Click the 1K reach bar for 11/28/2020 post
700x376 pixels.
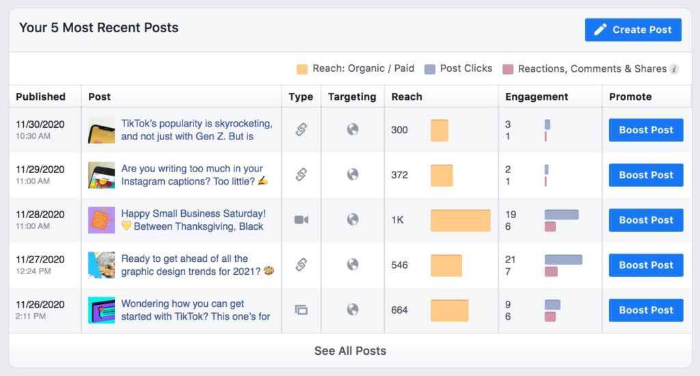click(x=460, y=220)
